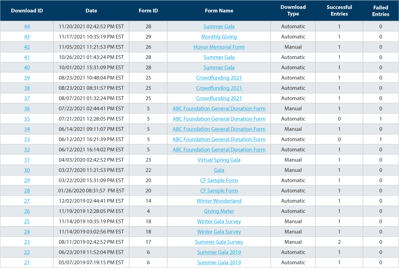This screenshot has height=268, width=399.
Task: Open Crowdfunding 2021 form in download 39 row
Action: pos(219,78)
